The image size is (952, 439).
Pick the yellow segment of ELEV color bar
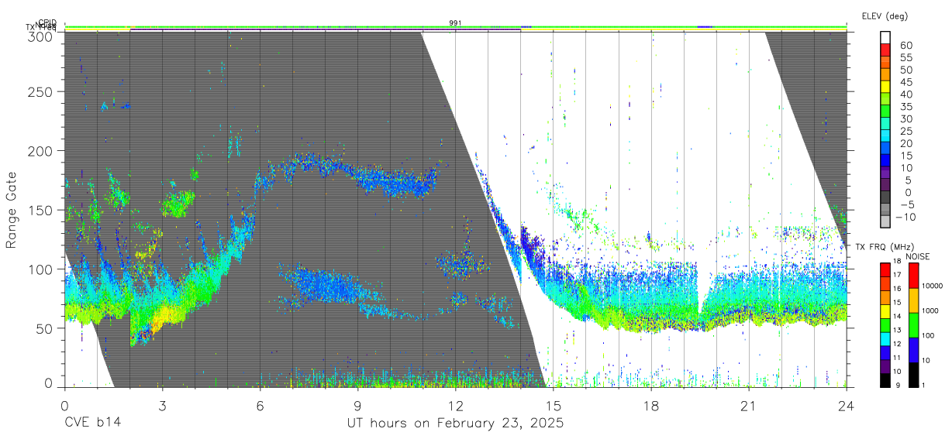click(x=885, y=87)
